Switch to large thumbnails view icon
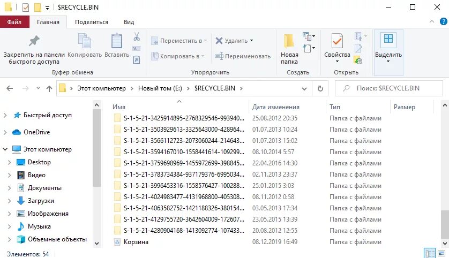The height and width of the screenshot is (258, 449). tap(441, 253)
